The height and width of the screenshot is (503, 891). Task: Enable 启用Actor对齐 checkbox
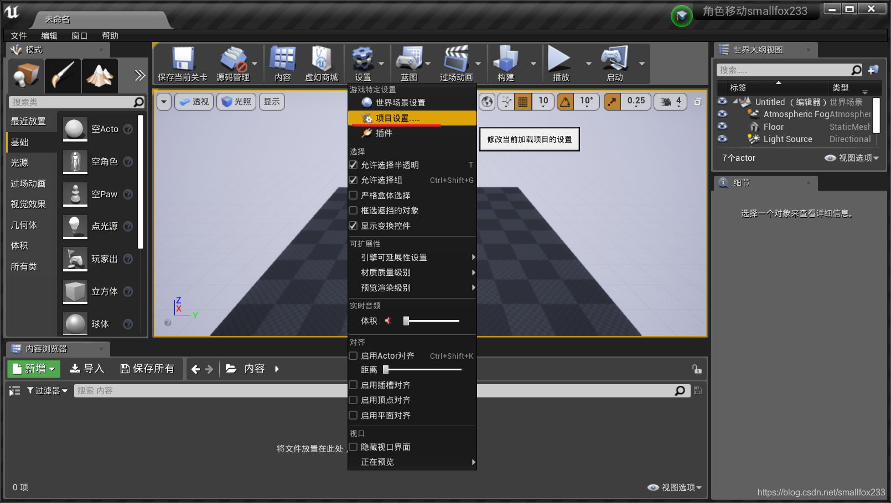coord(353,355)
